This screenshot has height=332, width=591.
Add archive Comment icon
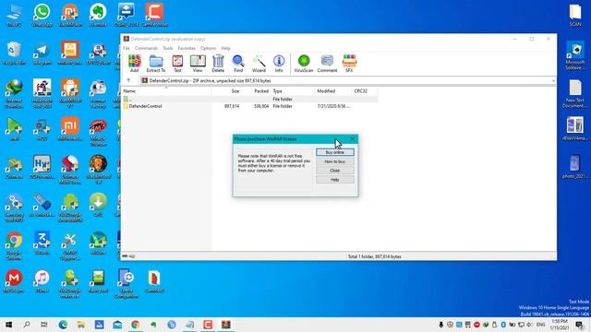pyautogui.click(x=327, y=64)
